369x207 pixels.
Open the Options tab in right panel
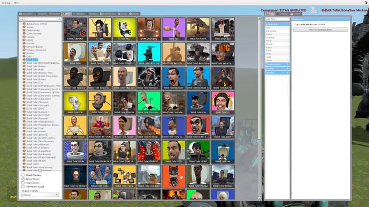(x=282, y=14)
